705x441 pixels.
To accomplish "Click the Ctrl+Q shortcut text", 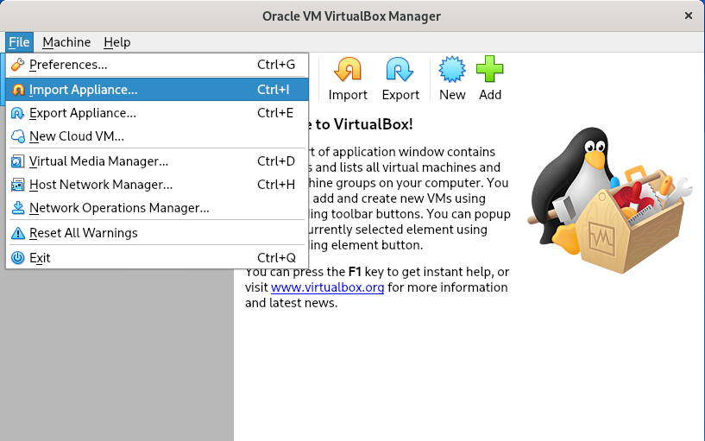I will [276, 258].
